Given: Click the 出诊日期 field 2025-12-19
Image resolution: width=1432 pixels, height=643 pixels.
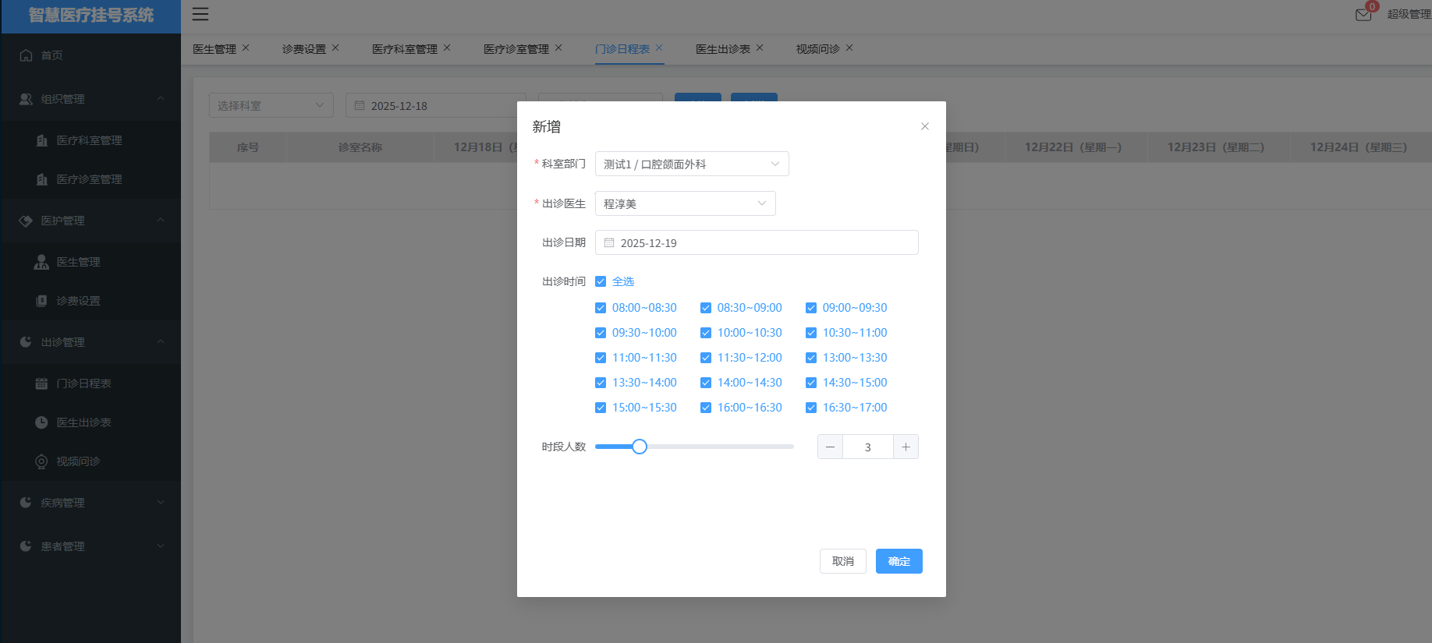Looking at the screenshot, I should [757, 242].
